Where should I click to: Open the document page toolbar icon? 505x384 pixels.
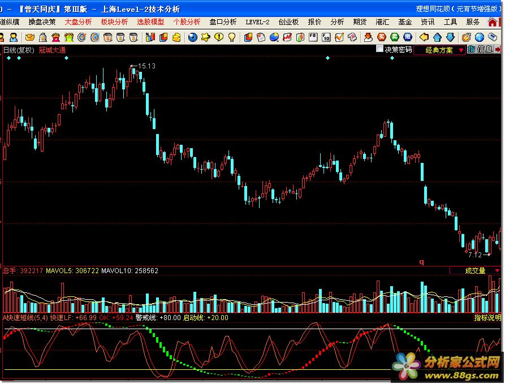pos(261,37)
